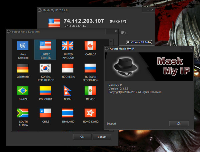Choose the Germany flag icon
The width and height of the screenshot is (200, 152).
click(x=23, y=68)
